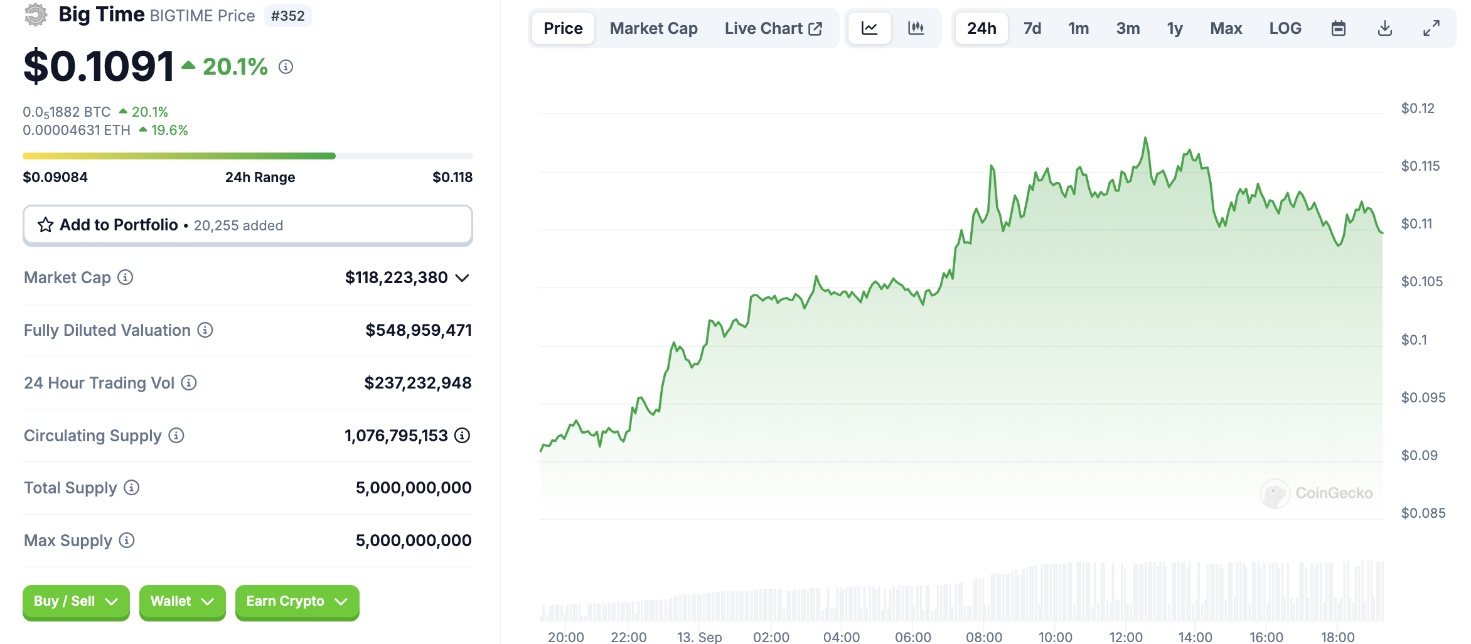
Task: Open the Buy / Sell dropdown
Action: point(76,601)
